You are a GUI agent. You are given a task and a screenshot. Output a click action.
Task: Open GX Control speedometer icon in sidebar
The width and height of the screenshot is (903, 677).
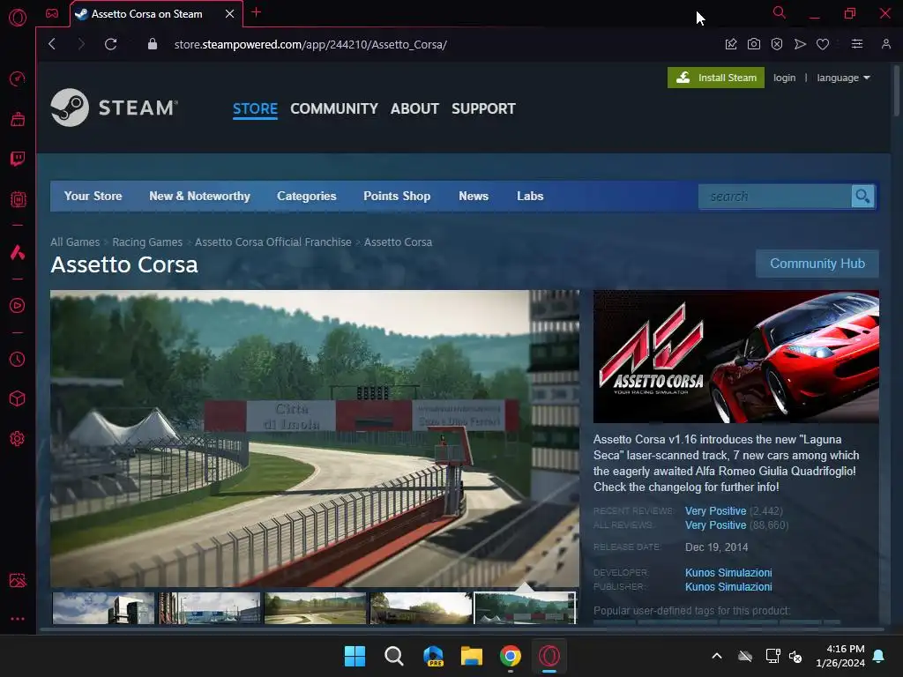point(18,78)
